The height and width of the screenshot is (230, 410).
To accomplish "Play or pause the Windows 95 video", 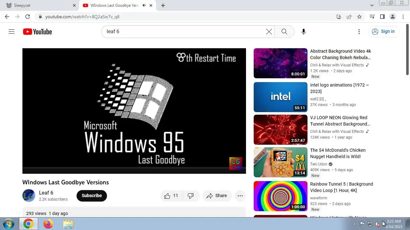I will 134,111.
